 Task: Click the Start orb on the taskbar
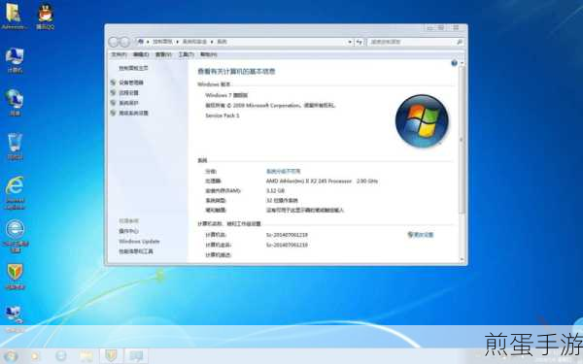[x=10, y=356]
